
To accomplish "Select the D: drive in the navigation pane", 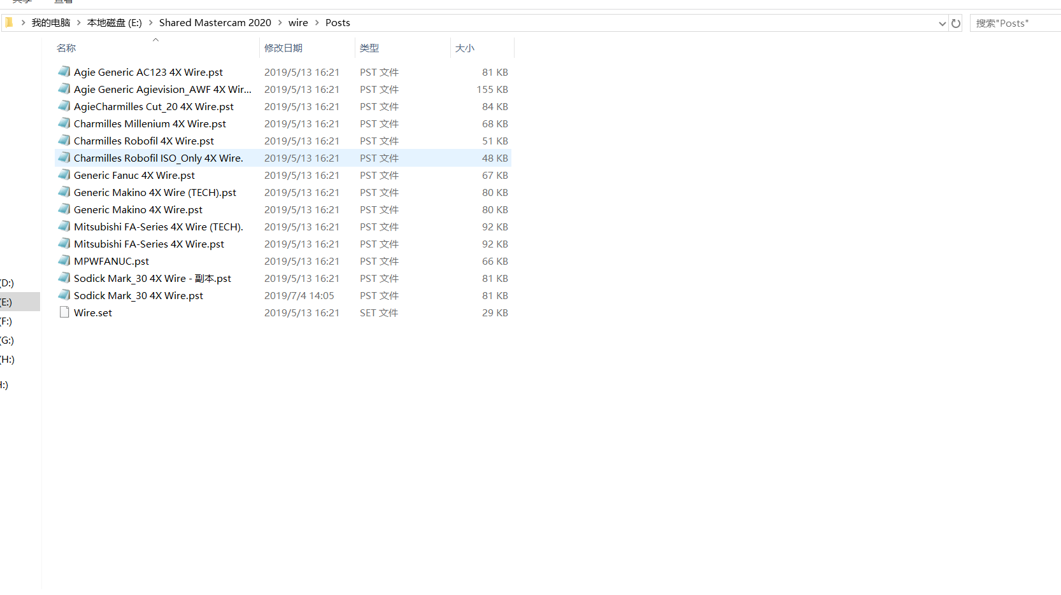I will [7, 283].
